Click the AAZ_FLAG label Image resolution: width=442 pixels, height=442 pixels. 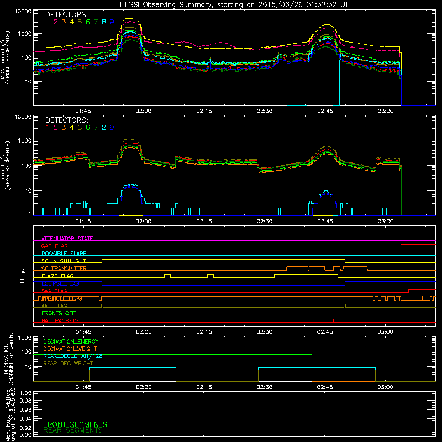[x=54, y=306]
